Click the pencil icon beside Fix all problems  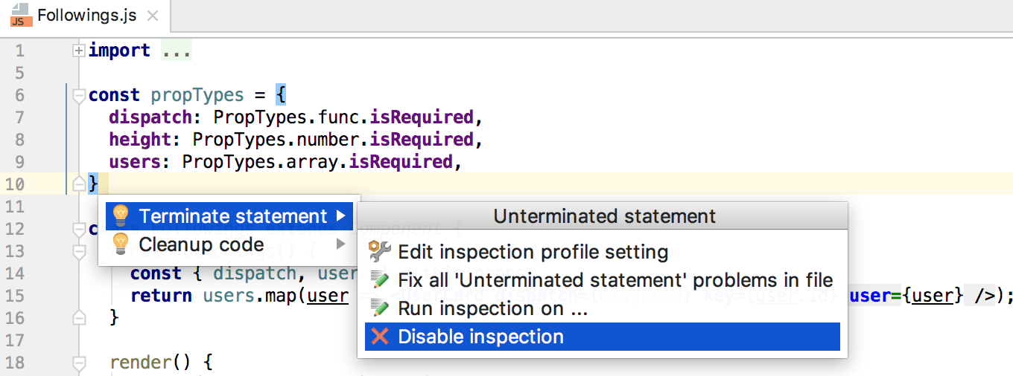[380, 280]
